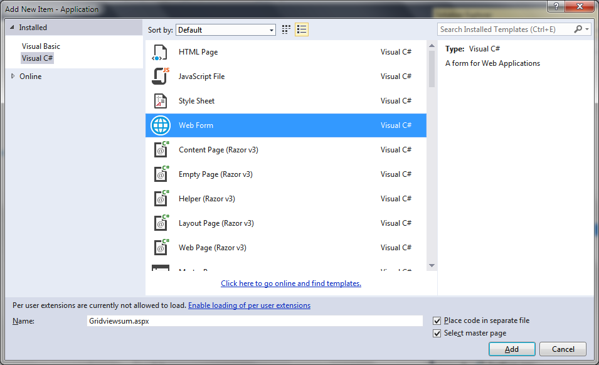Click the Empty Page (Razor v3) icon
This screenshot has width=599, height=365.
tap(161, 174)
